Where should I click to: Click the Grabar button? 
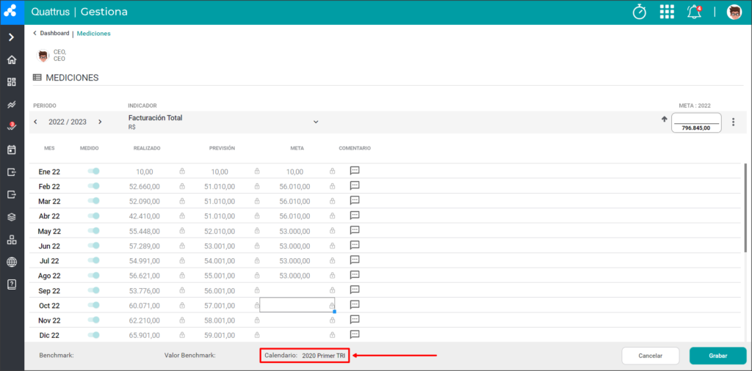tap(718, 356)
